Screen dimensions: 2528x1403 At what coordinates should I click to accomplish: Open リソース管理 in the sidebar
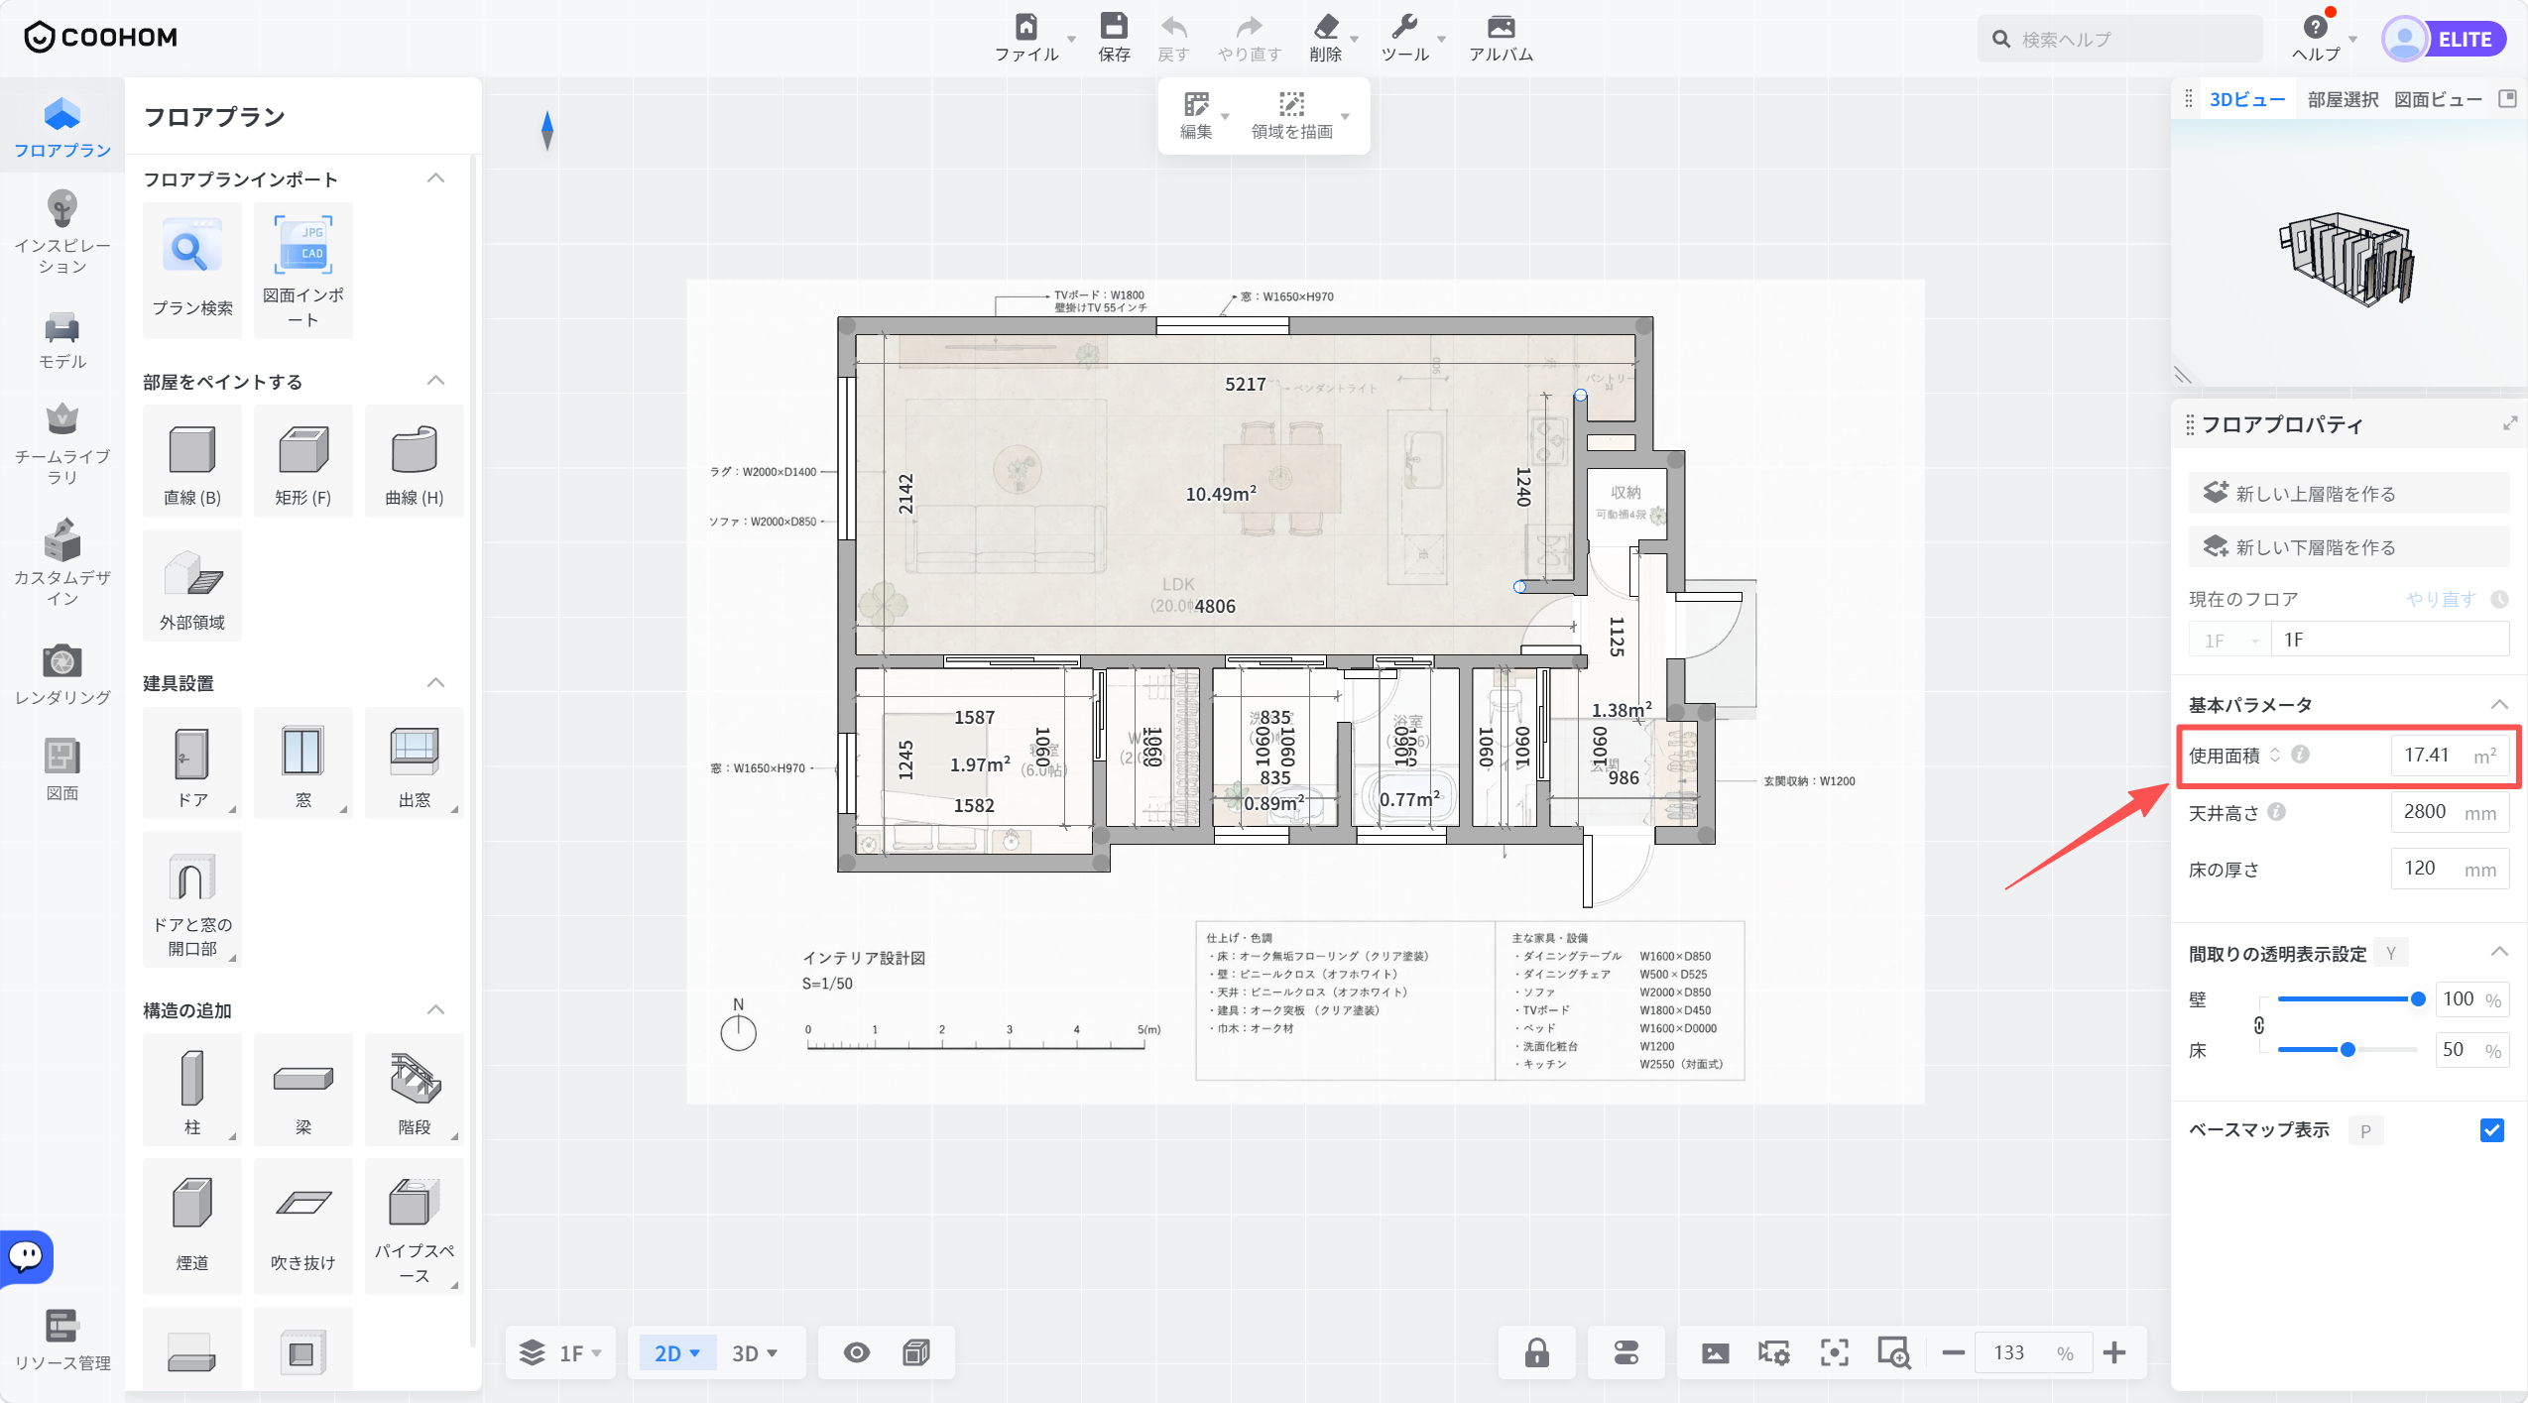(61, 1341)
